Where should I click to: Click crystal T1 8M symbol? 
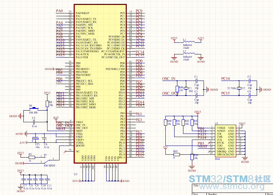tap(186, 88)
